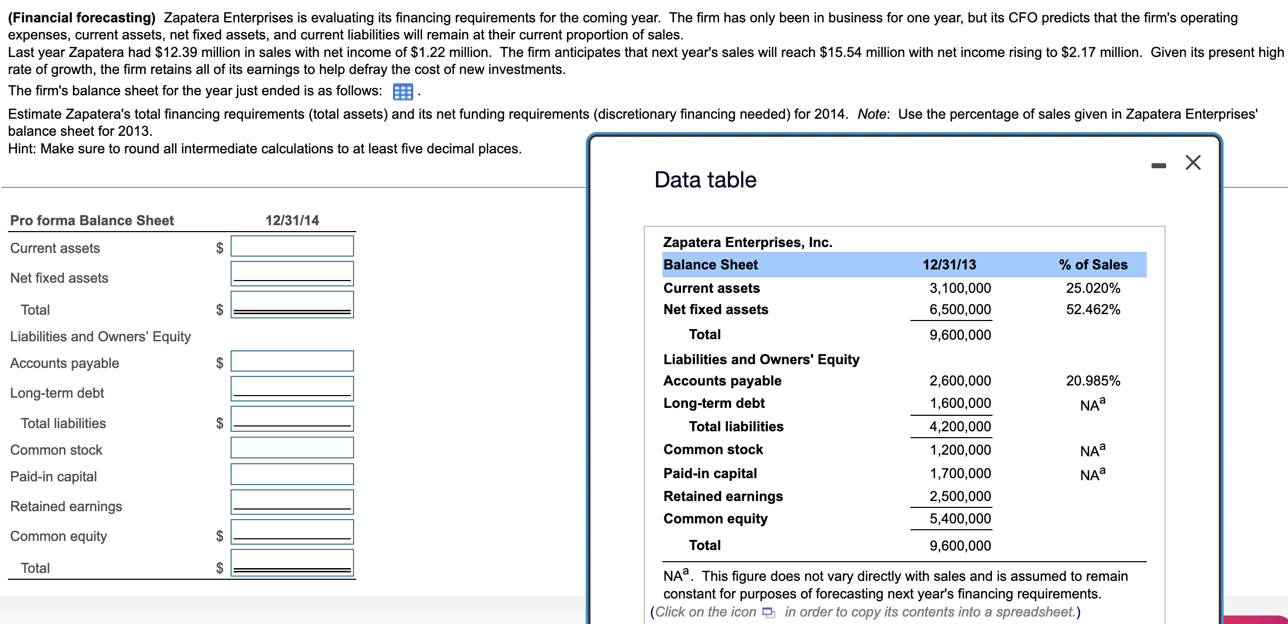Click the Total liabilities input field
Image resolution: width=1288 pixels, height=624 pixels.
(292, 417)
